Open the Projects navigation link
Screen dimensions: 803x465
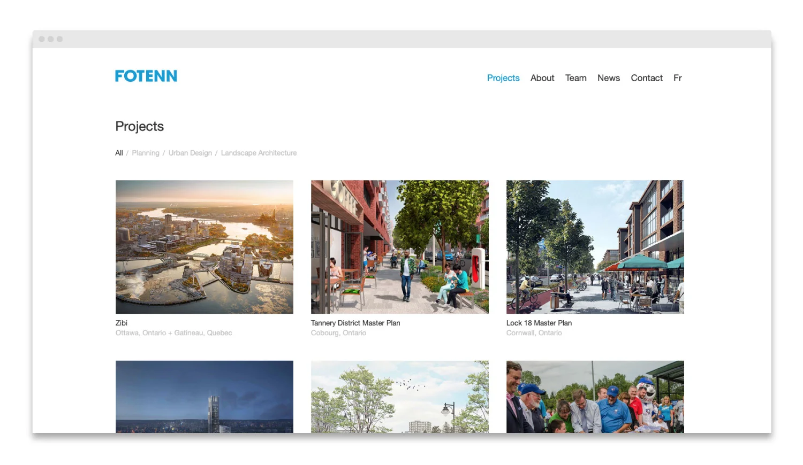(x=503, y=78)
